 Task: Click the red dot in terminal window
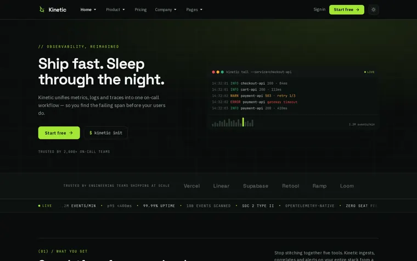[213, 72]
